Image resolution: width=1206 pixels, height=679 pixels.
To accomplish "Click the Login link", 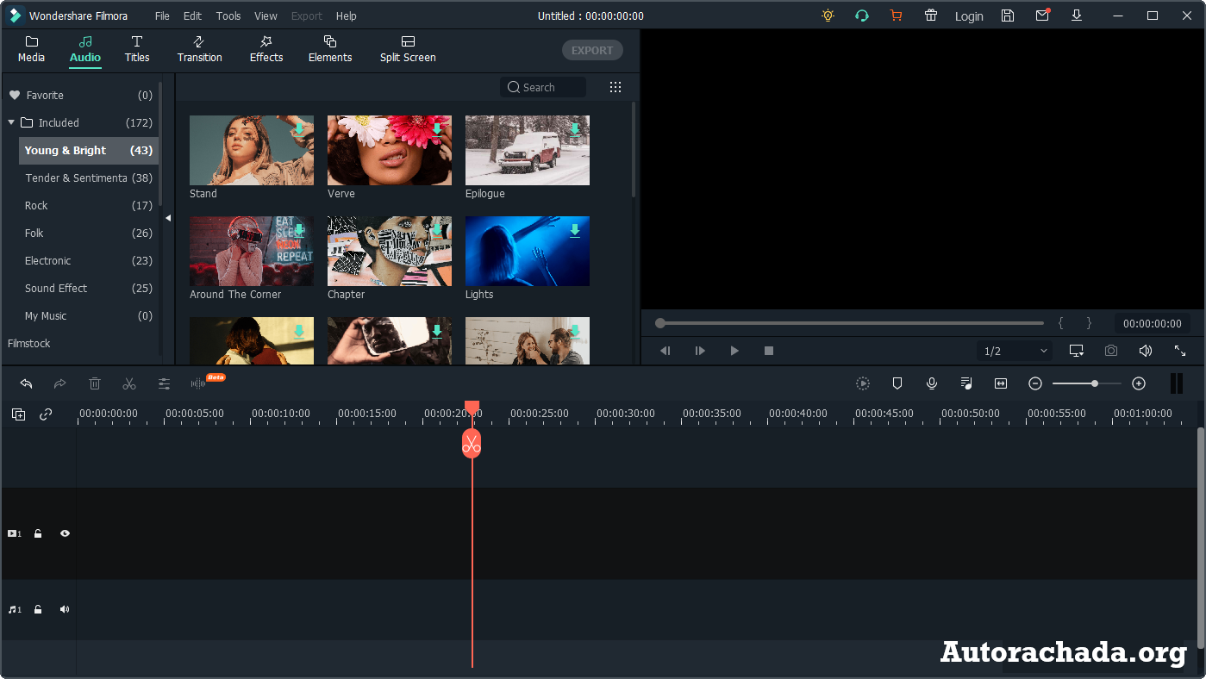I will click(969, 16).
